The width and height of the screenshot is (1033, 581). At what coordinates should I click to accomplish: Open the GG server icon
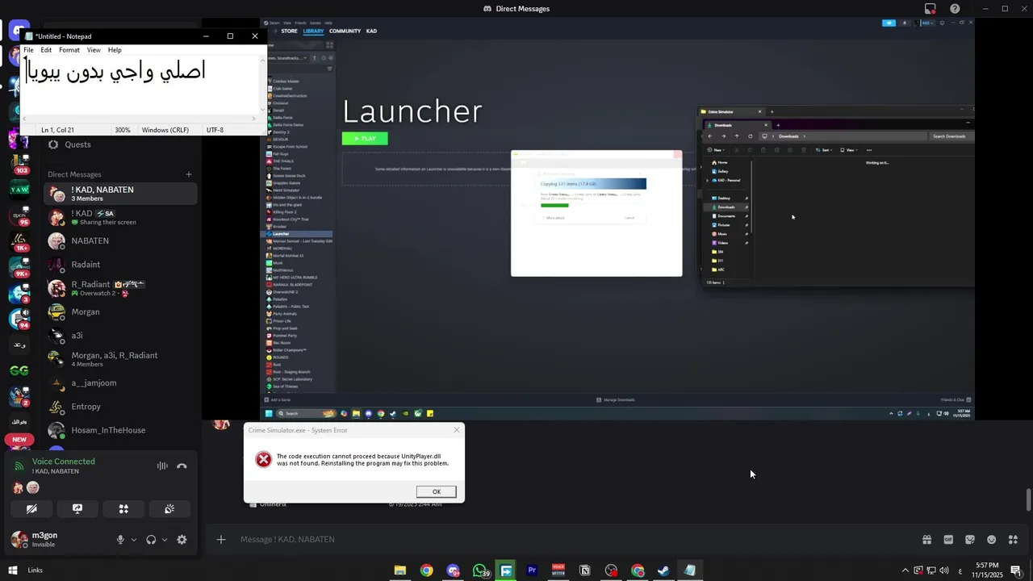pyautogui.click(x=19, y=370)
